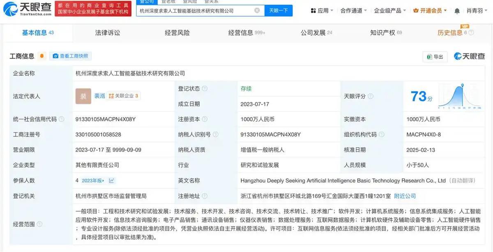The width and height of the screenshot is (493, 252).
Task: Click the question mark beside 注册资本
Action: tap(204, 119)
